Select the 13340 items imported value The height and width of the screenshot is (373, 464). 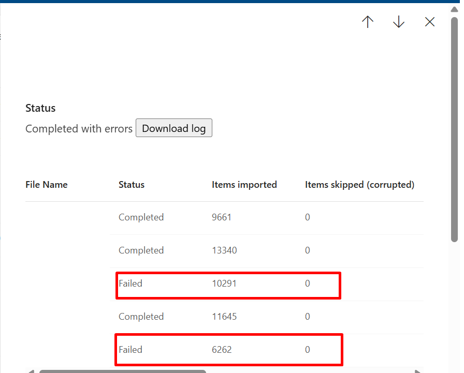[x=224, y=250]
